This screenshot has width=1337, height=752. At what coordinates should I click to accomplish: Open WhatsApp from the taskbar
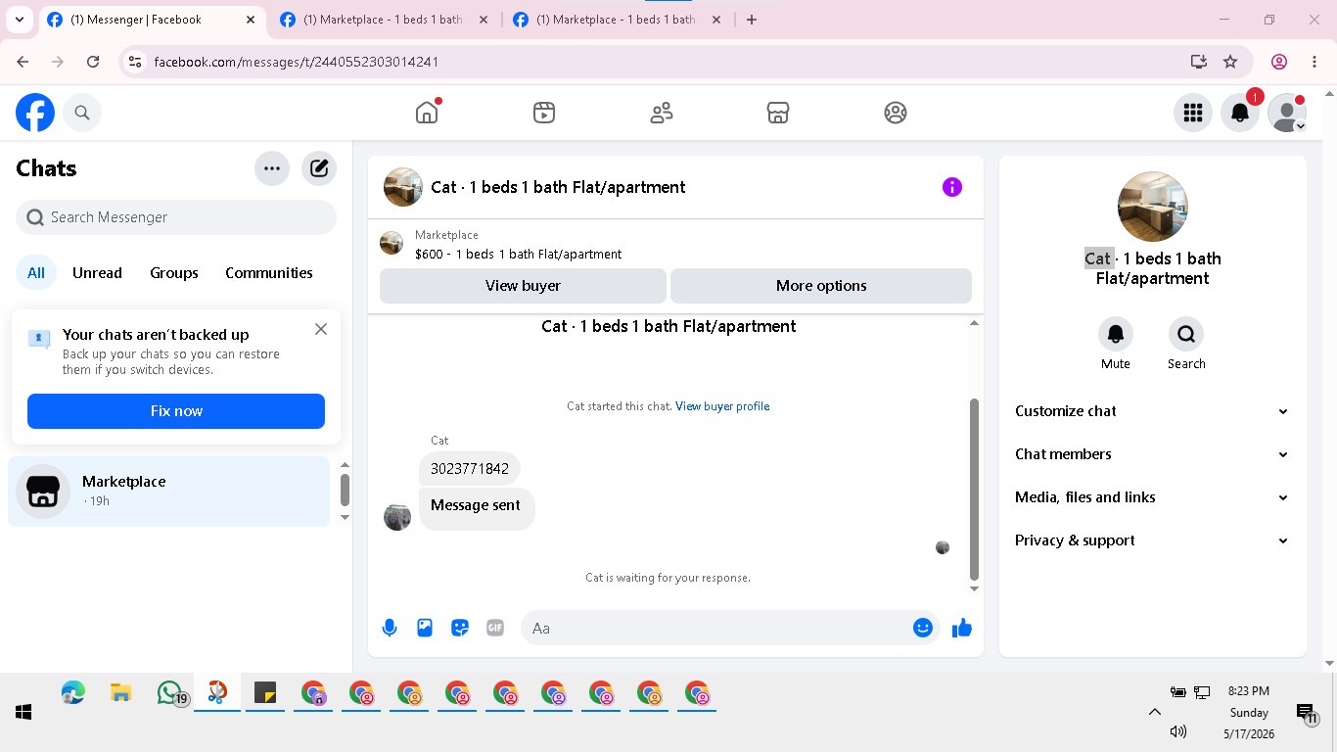[170, 693]
